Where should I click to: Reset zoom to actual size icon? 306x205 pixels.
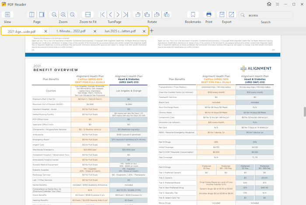pos(73,14)
